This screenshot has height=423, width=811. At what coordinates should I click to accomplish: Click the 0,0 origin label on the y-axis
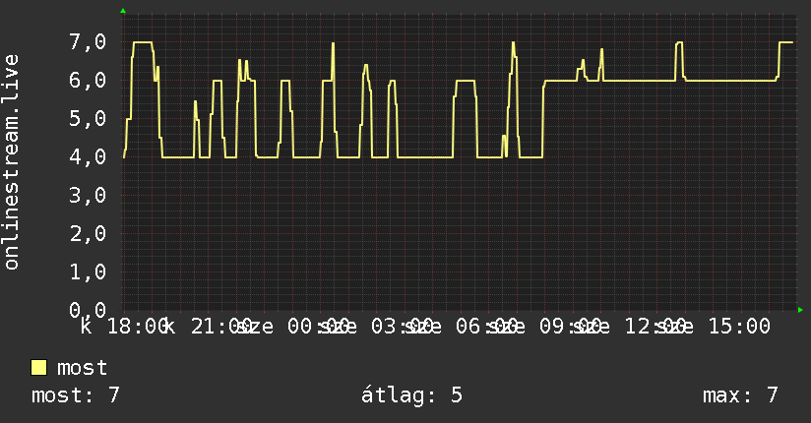point(88,310)
